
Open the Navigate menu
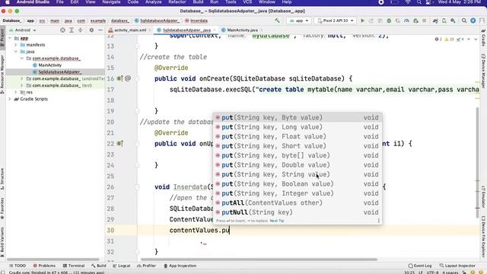coord(111,2)
